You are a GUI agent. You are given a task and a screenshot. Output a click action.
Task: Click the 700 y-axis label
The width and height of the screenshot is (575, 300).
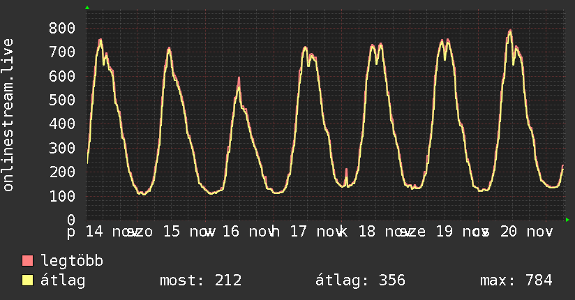pyautogui.click(x=62, y=52)
